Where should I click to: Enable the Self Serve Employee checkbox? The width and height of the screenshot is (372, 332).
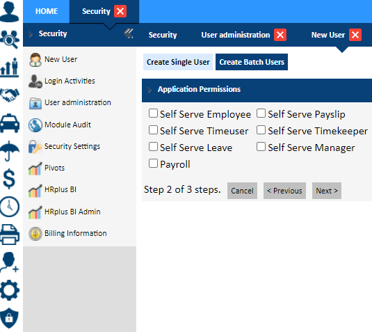pos(153,113)
